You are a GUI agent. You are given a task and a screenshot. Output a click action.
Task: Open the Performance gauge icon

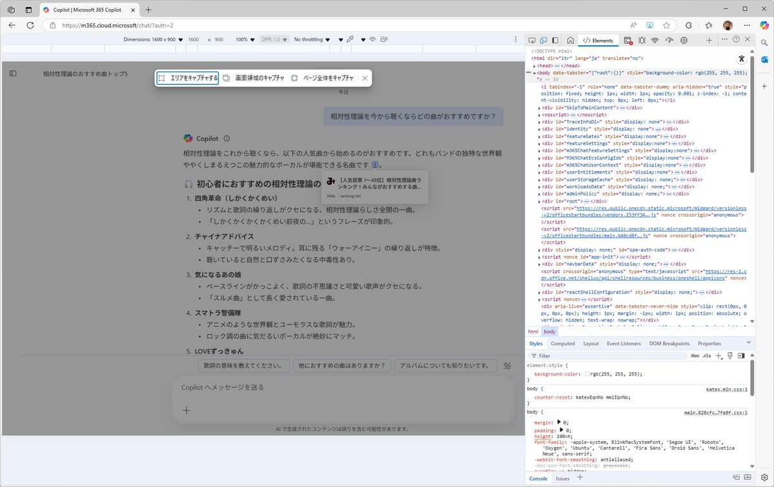[670, 40]
